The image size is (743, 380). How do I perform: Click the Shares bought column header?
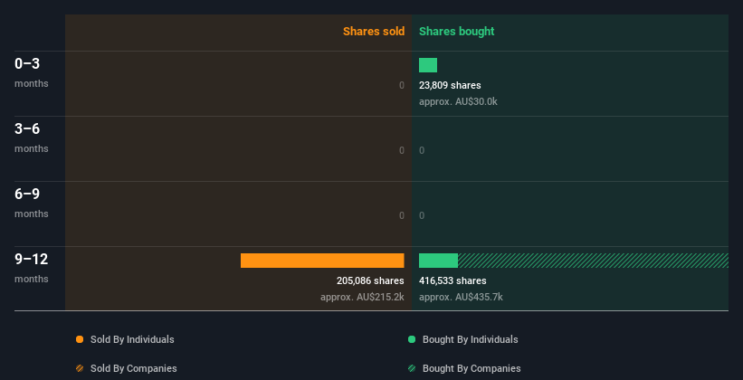[456, 32]
